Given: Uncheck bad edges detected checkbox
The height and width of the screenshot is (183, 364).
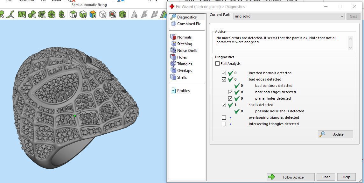Looking at the screenshot, I should (224, 80).
